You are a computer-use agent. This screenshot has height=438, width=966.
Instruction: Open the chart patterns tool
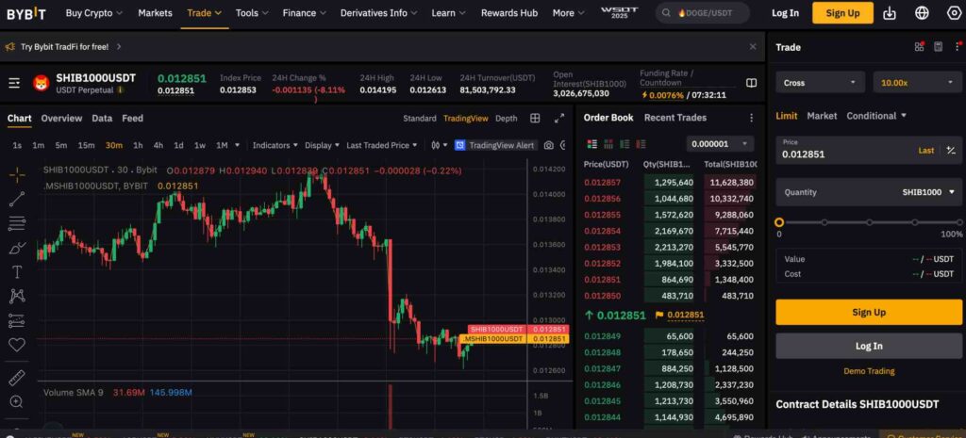(17, 296)
